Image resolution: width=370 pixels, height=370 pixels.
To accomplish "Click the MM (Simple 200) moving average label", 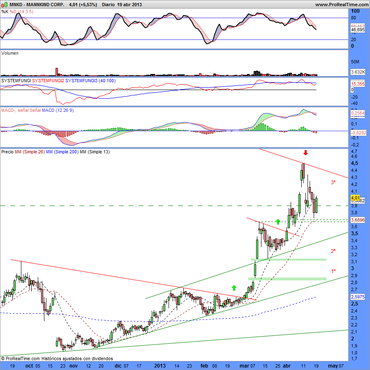I will point(62,152).
